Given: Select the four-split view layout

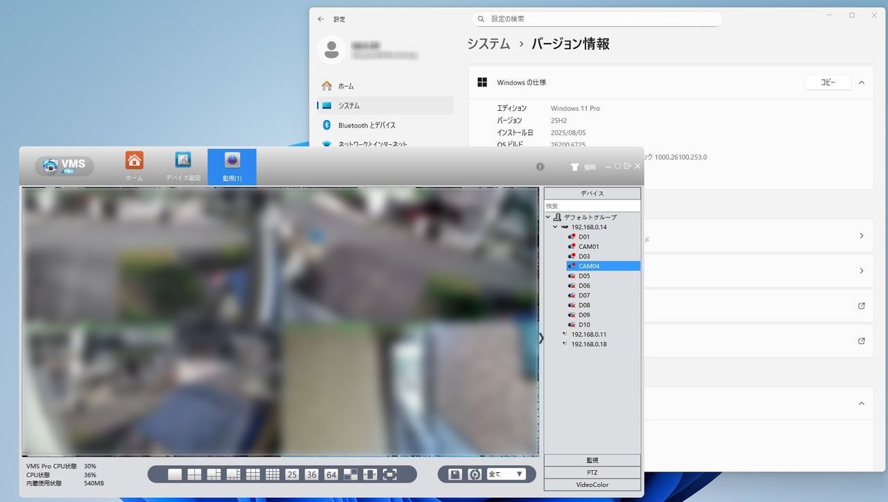Looking at the screenshot, I should 194,474.
